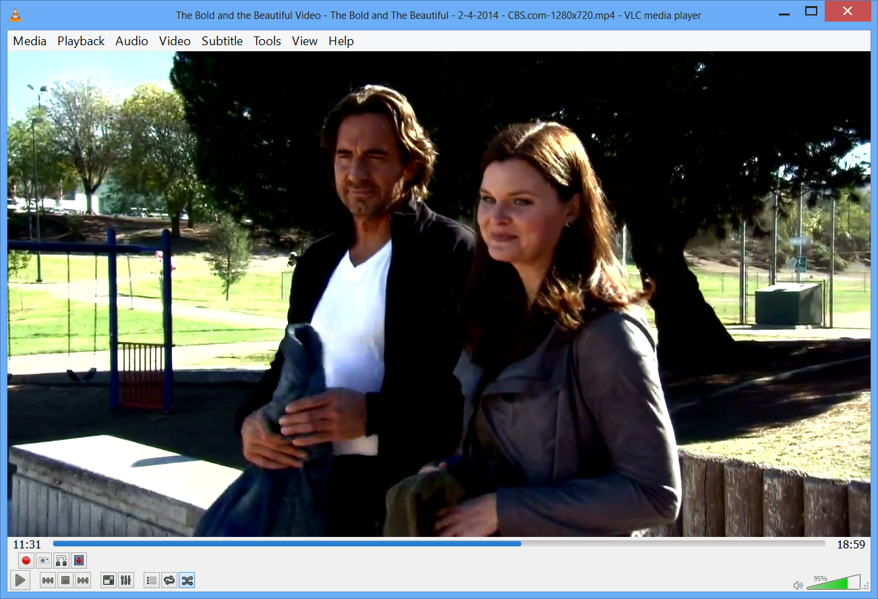The width and height of the screenshot is (878, 599).
Task: Toggle the total time 18:59 display
Action: coord(851,544)
